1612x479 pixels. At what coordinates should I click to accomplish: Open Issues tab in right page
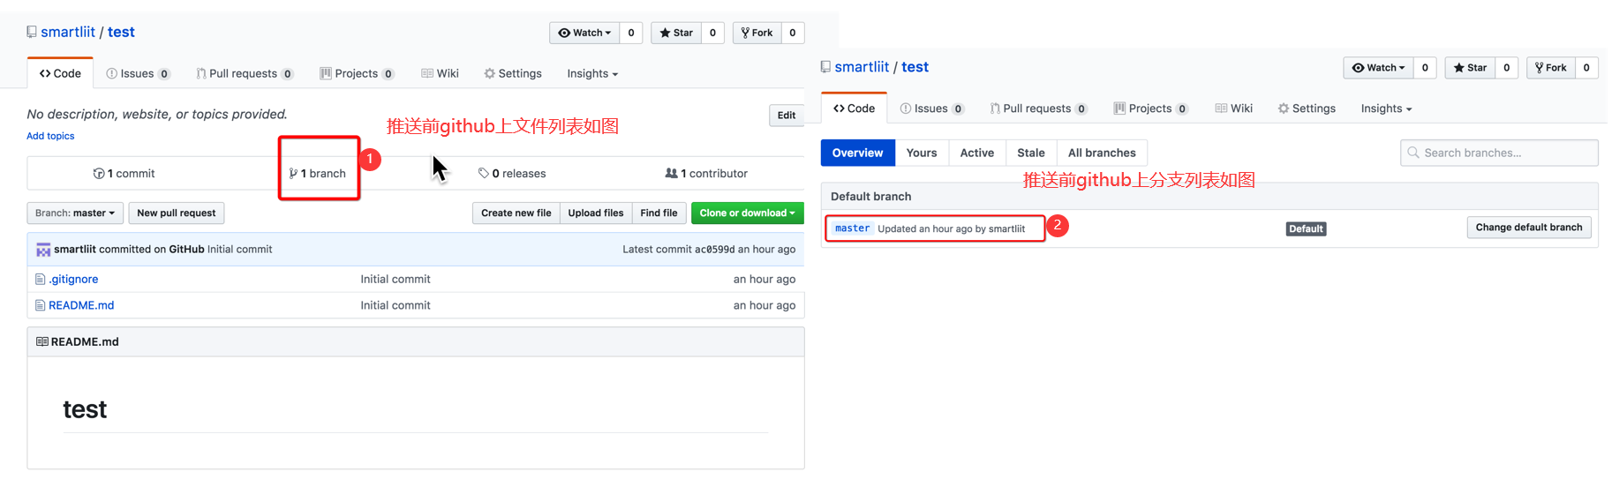931,109
